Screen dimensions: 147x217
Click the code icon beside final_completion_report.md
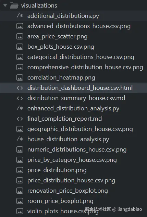tap(20, 119)
